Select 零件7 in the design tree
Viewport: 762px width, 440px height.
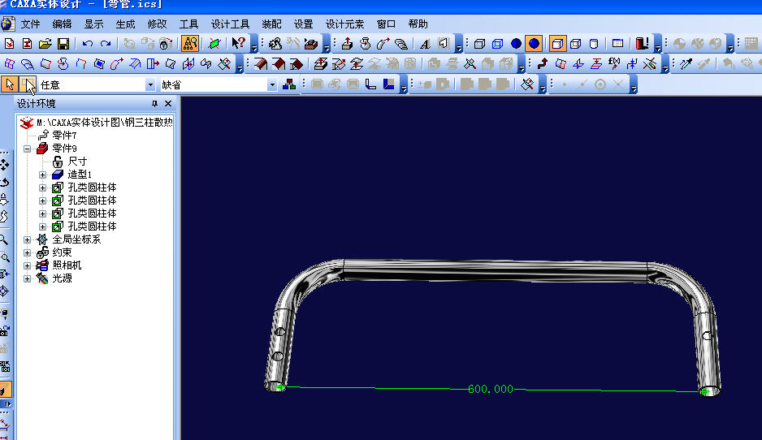64,135
